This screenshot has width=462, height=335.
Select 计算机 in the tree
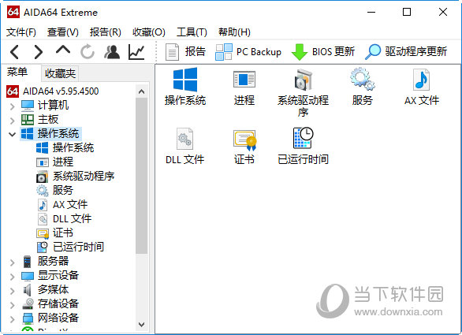point(45,105)
